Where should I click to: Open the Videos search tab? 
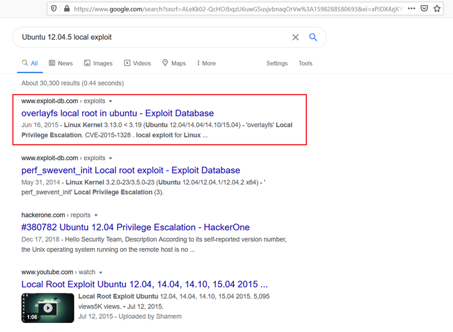tap(137, 63)
